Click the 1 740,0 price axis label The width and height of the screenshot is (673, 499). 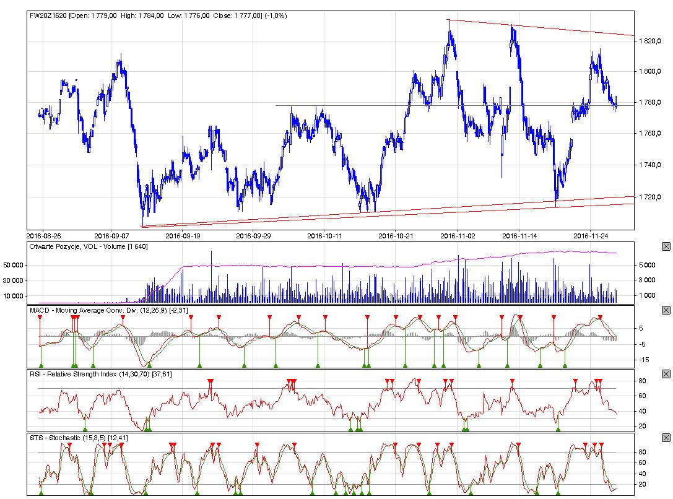[x=650, y=165]
